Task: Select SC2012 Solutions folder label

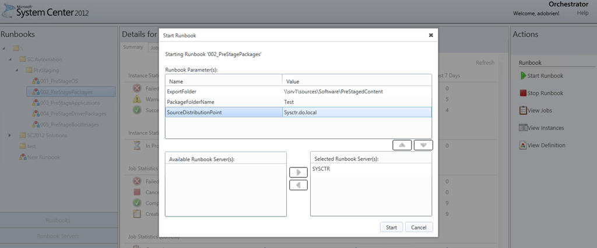Action: 47,135
